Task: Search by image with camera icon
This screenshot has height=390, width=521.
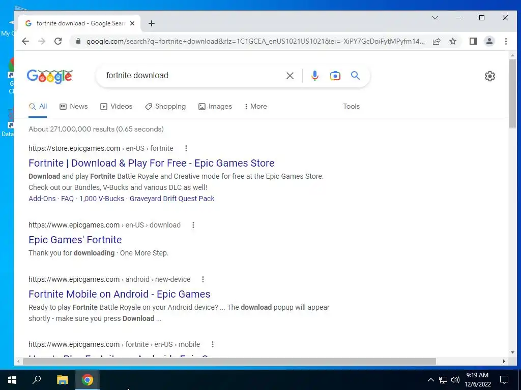Action: 335,76
